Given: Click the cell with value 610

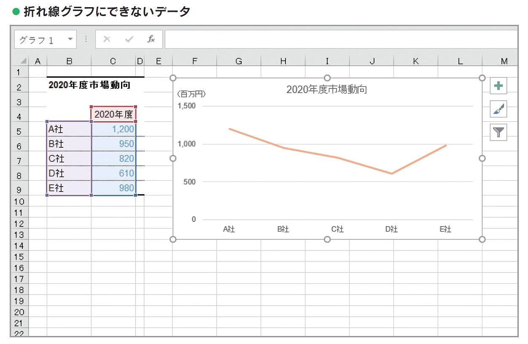Looking at the screenshot, I should point(113,173).
